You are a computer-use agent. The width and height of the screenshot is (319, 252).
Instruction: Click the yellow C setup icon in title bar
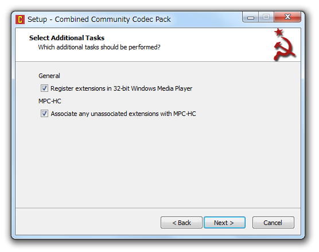tap(20, 20)
